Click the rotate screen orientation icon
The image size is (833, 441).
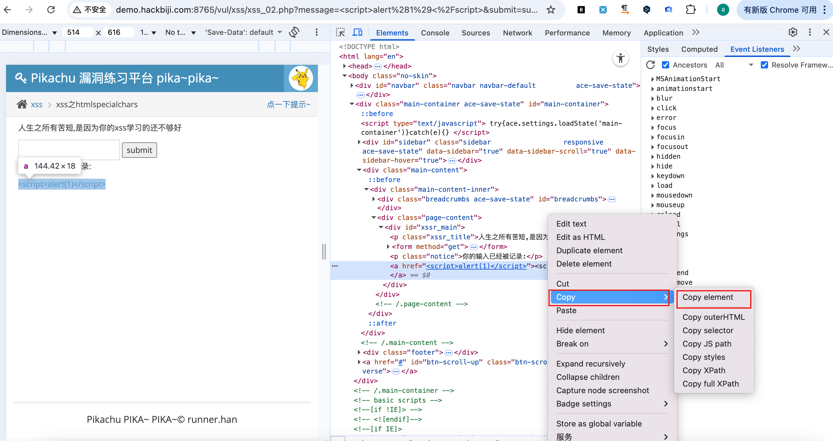click(294, 32)
